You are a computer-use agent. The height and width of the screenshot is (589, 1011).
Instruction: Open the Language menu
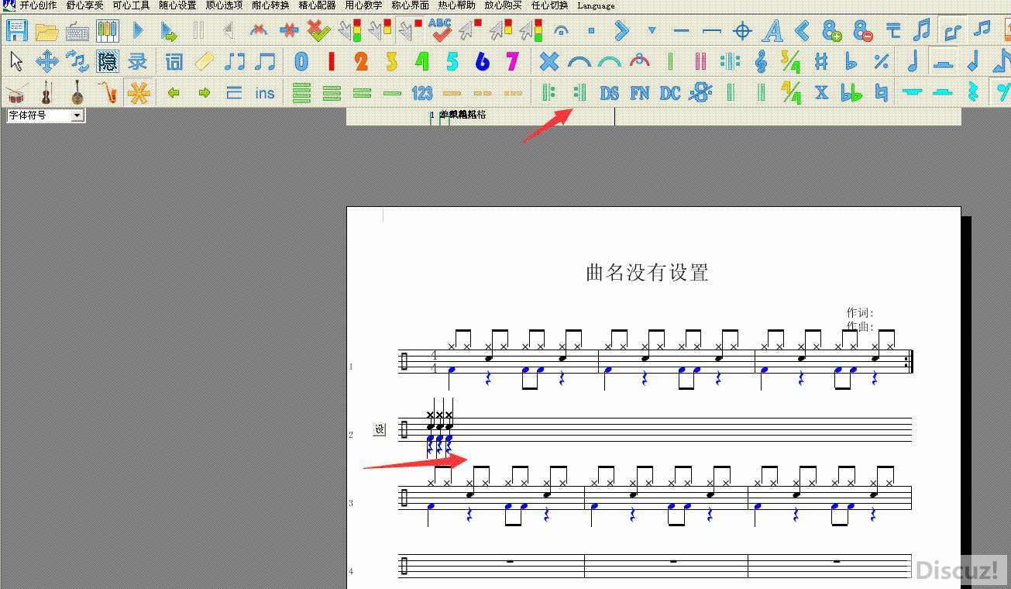596,5
